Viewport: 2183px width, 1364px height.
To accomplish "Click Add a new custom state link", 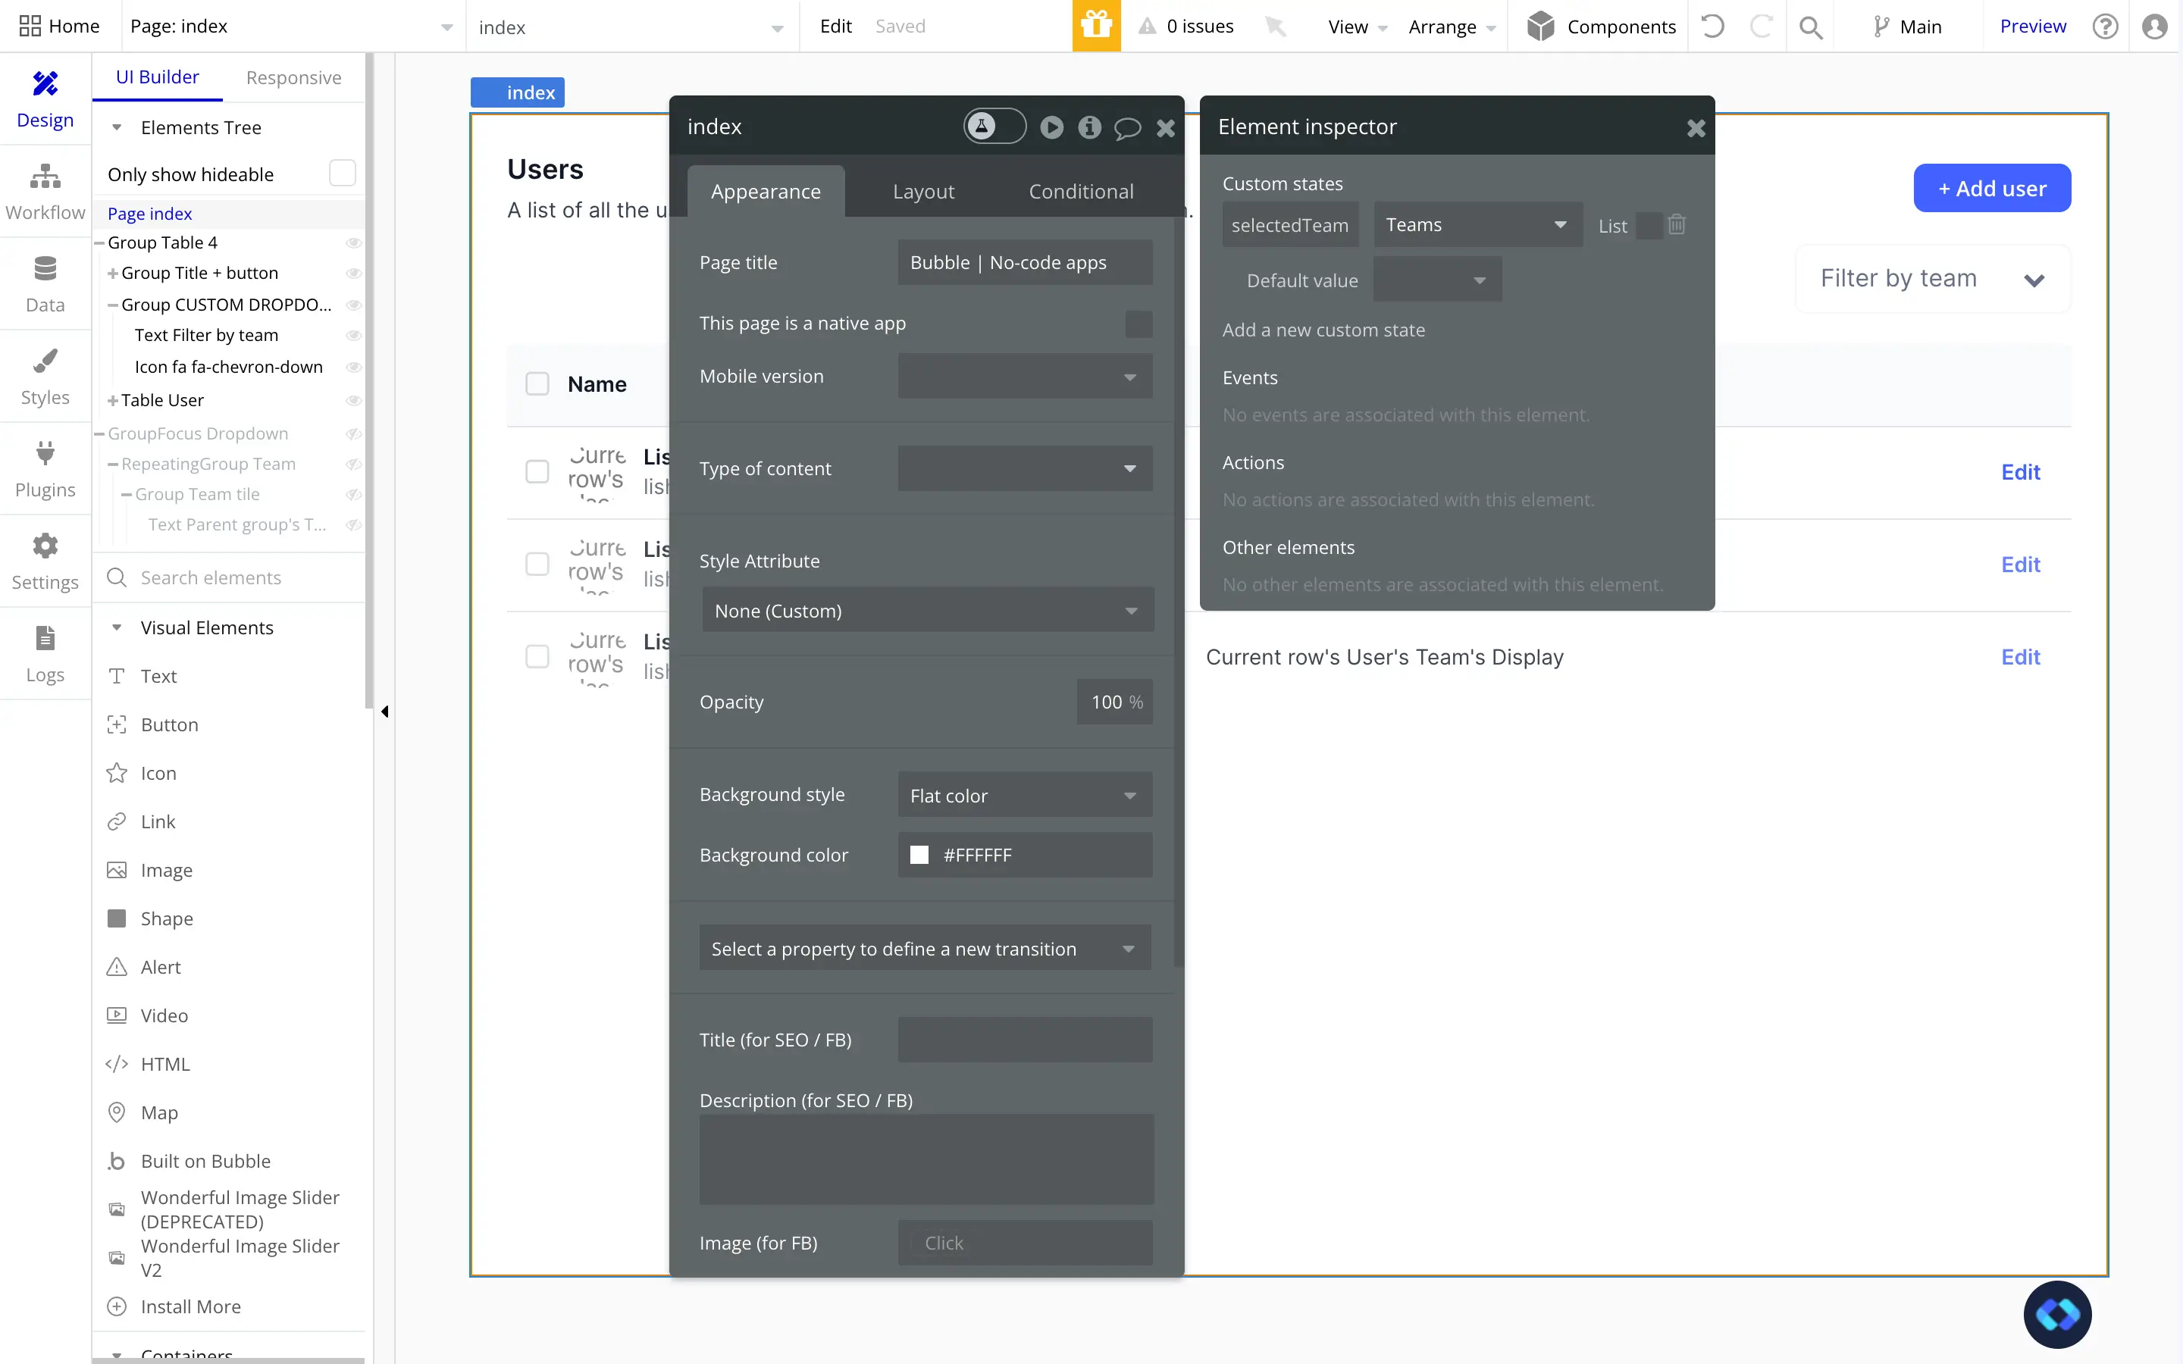I will coord(1323,328).
